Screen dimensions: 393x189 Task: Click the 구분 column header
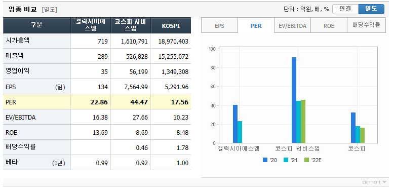[x=37, y=25]
